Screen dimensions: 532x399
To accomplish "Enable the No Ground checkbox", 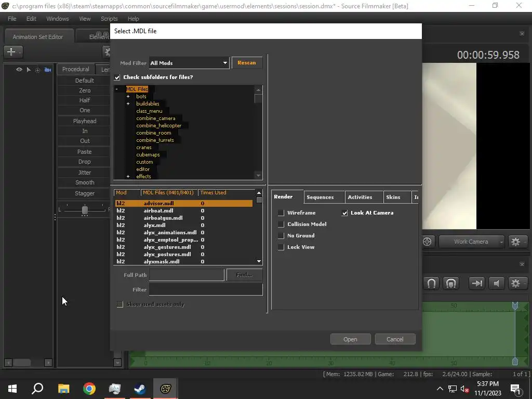I will (x=281, y=236).
